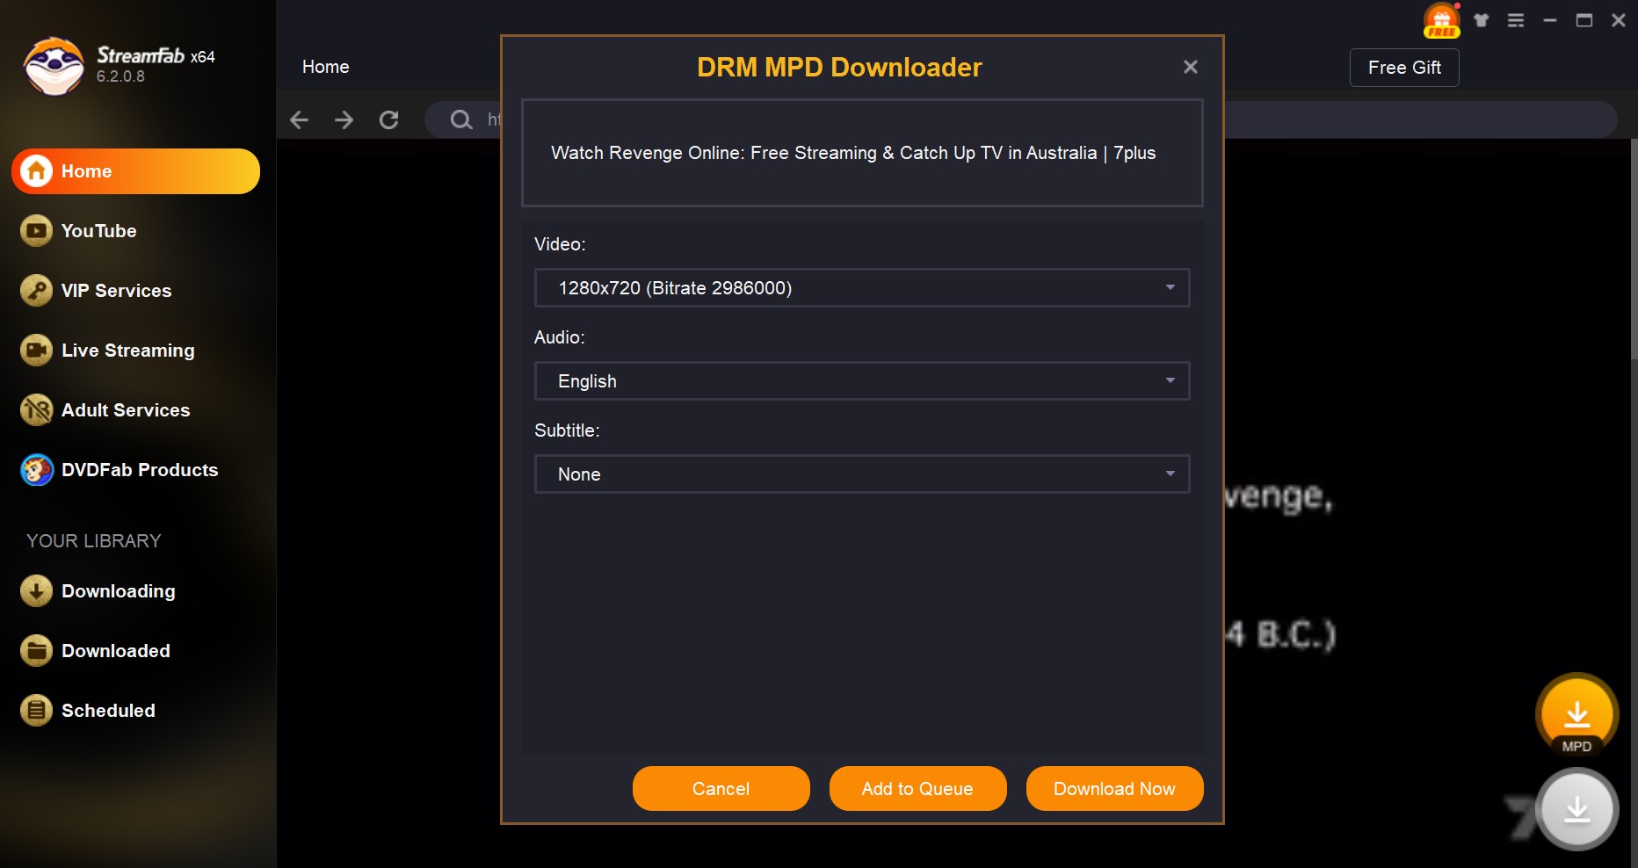The width and height of the screenshot is (1638, 868).
Task: Click the grey download arrow button
Action: click(1577, 809)
